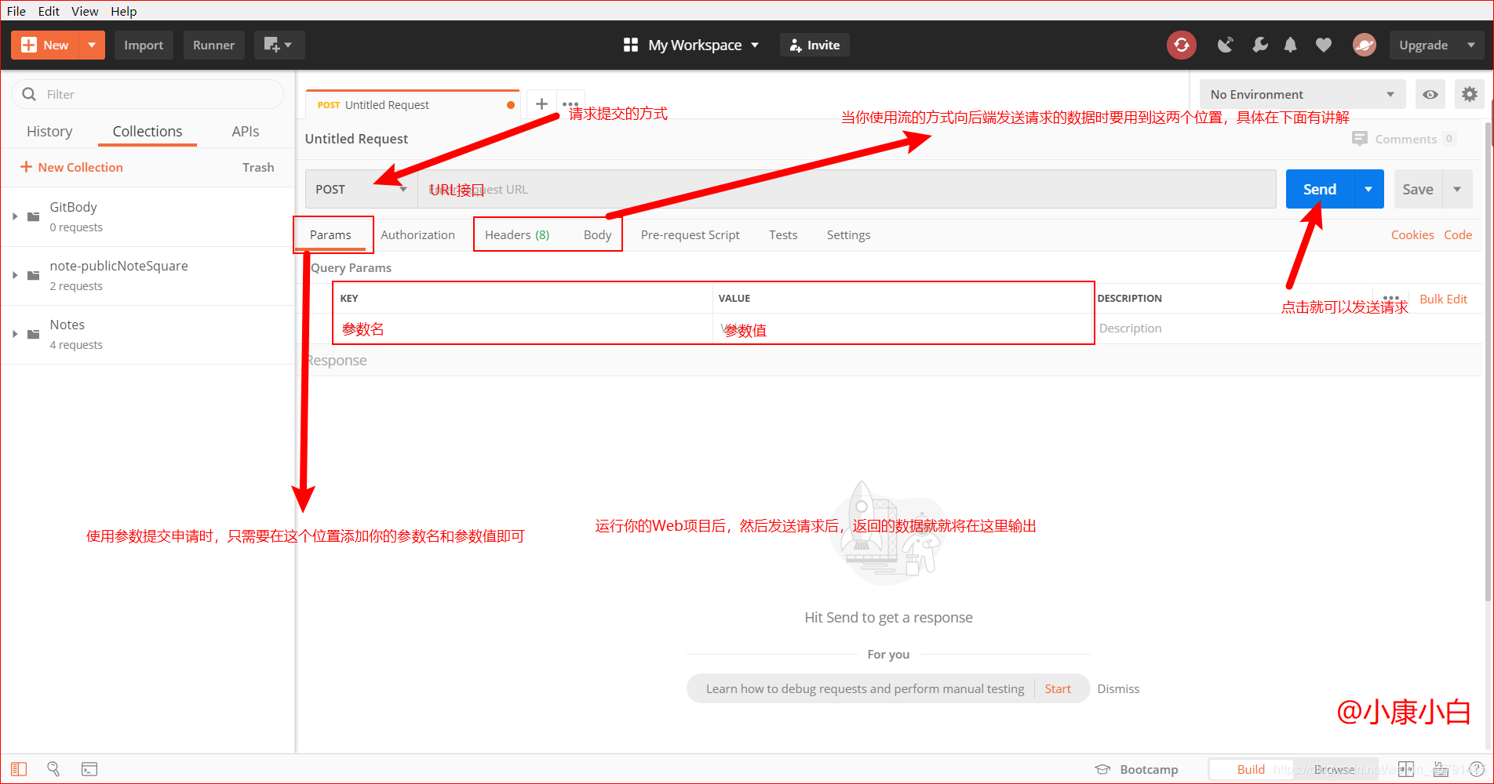
Task: Open the Edit menu
Action: coord(49,11)
